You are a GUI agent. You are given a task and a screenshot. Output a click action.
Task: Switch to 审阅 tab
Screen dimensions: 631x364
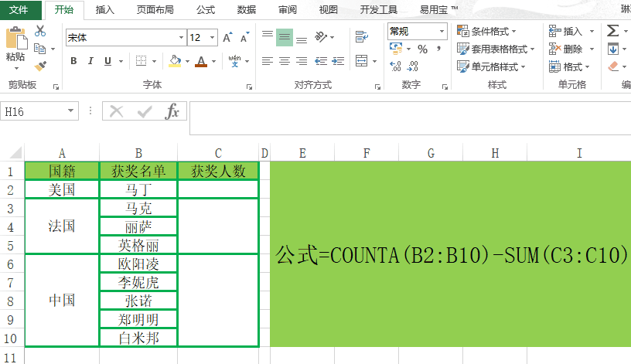tap(288, 10)
